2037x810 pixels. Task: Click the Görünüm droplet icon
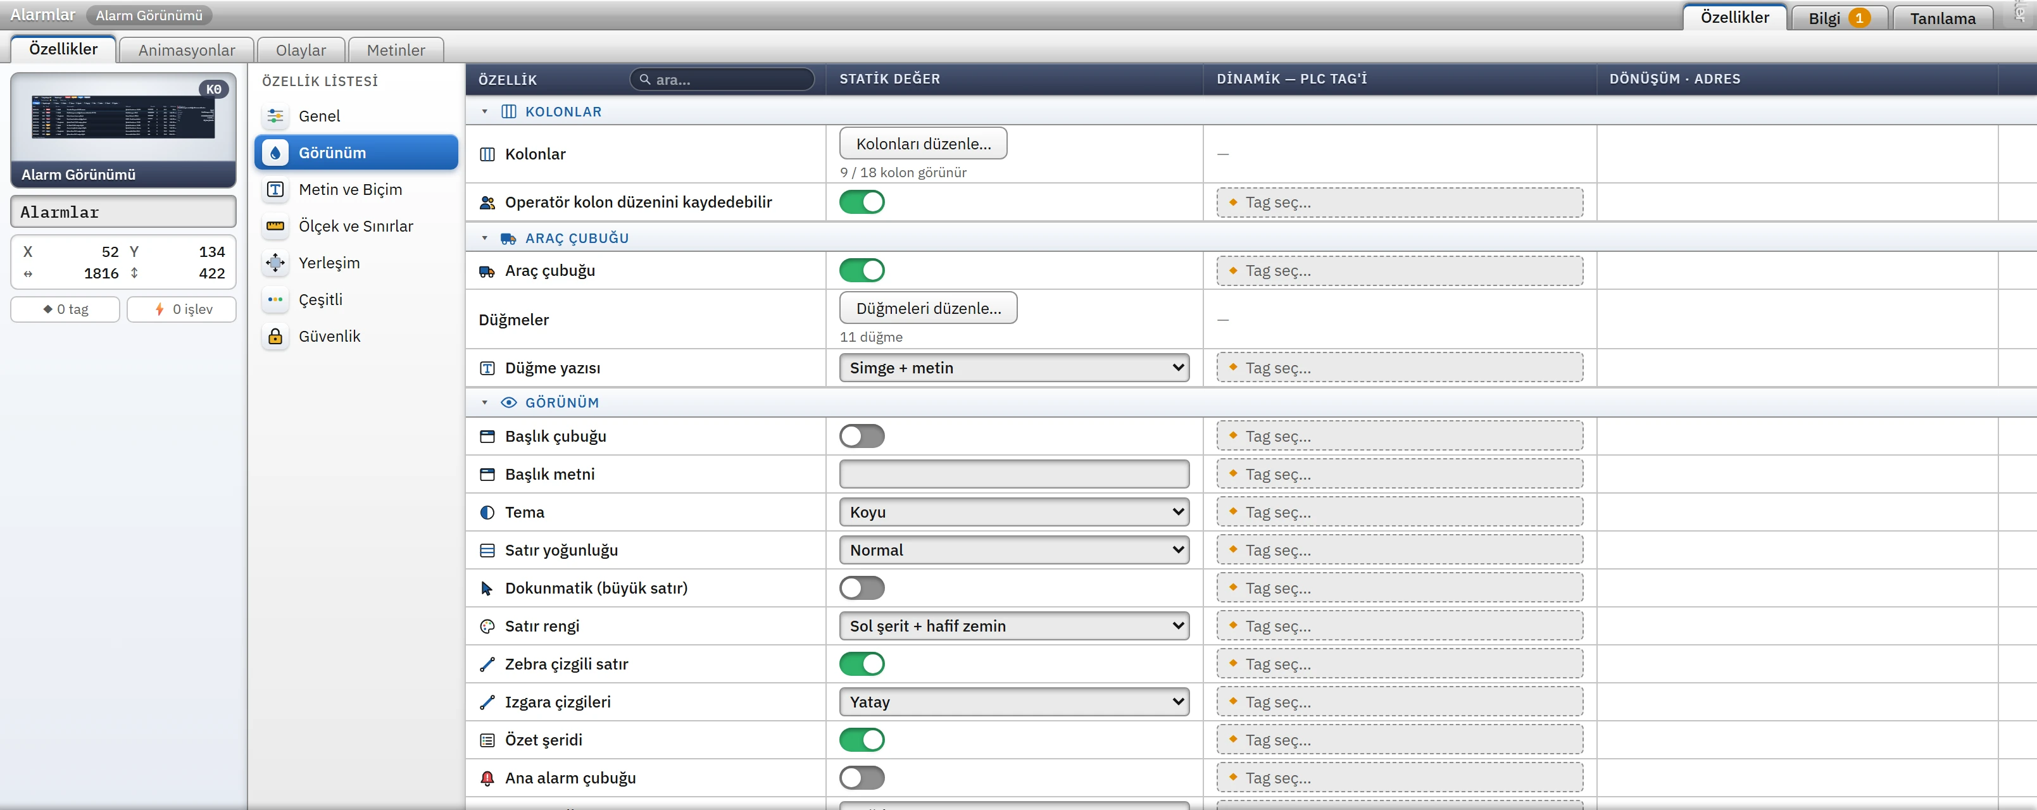275,153
